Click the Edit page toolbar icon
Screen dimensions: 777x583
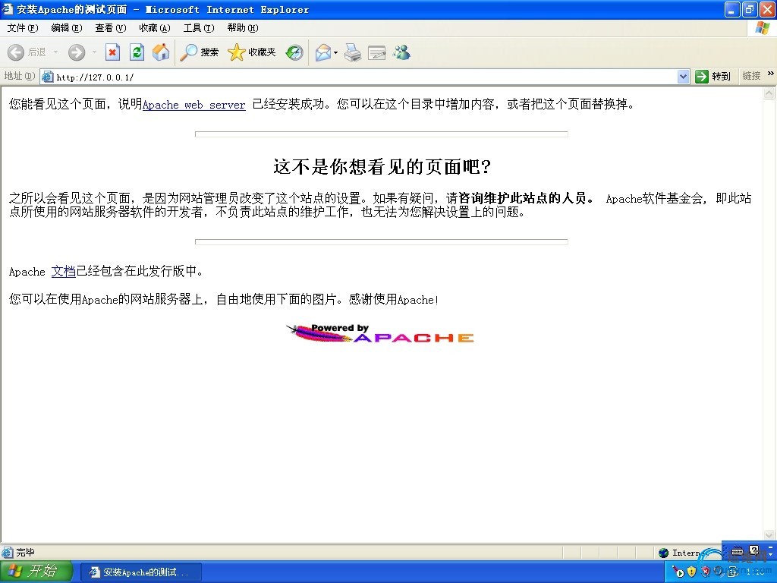point(376,52)
